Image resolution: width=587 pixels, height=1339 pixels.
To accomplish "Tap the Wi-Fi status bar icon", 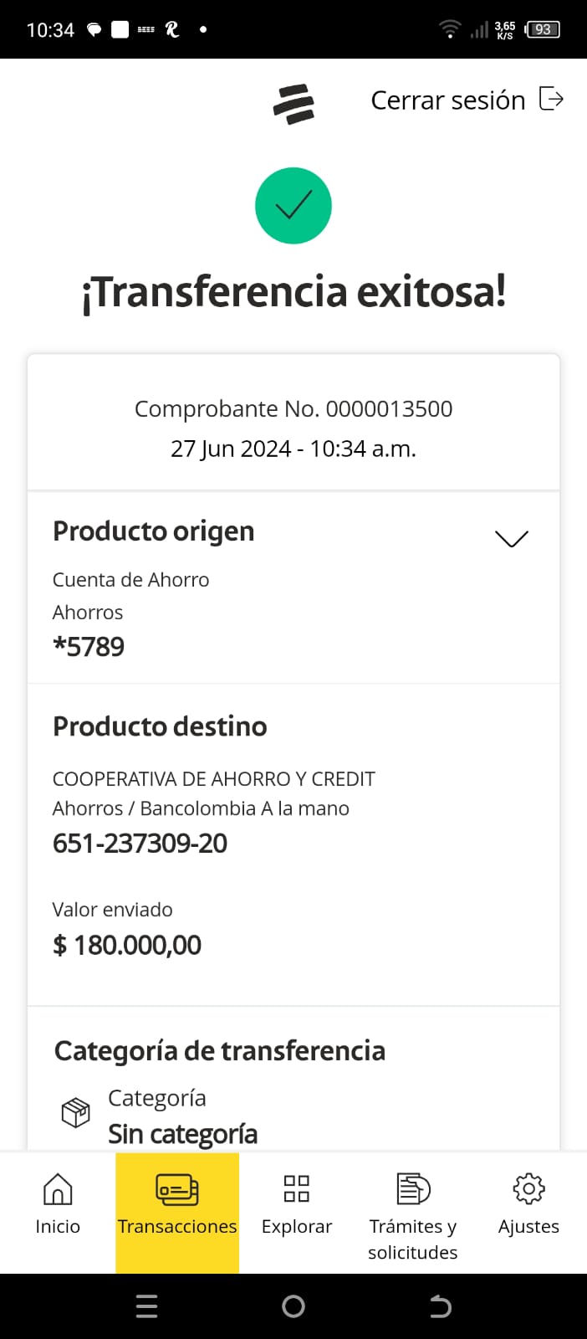I will [x=450, y=29].
